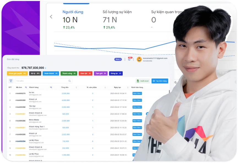Click search icon in Khách hàng column header
Screen dimensions: 238x163
51,87
